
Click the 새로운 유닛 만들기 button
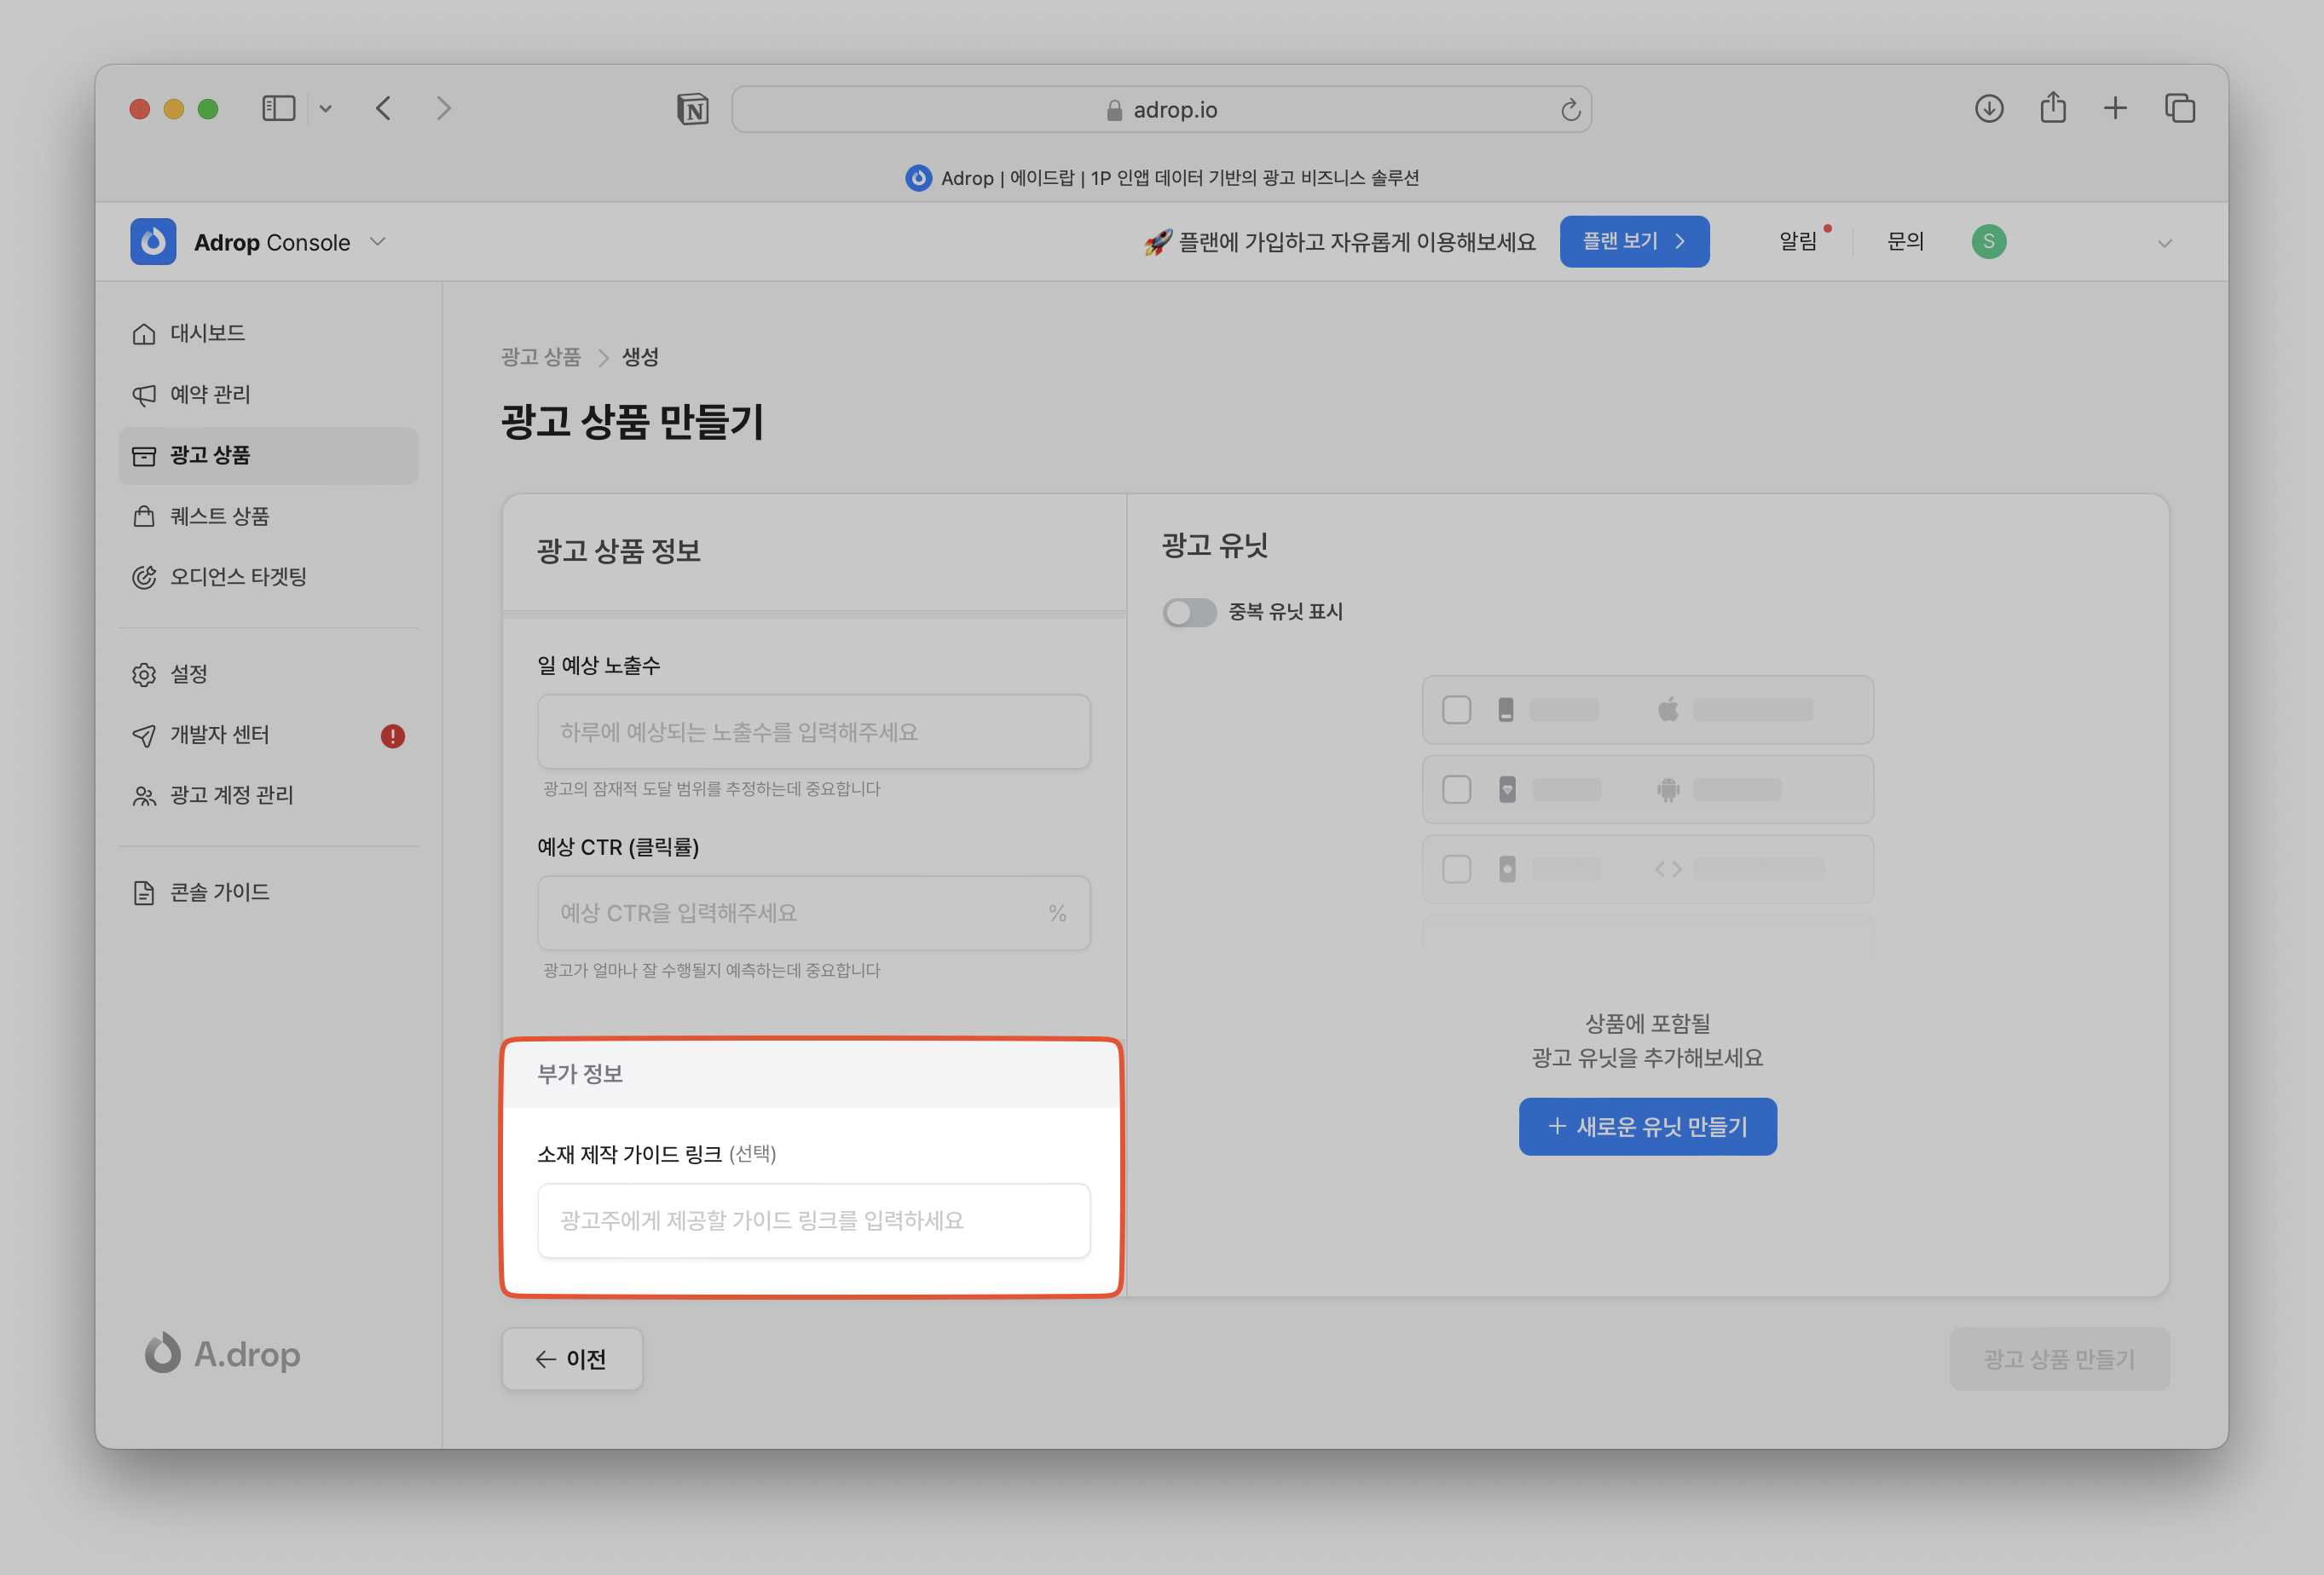tap(1647, 1127)
